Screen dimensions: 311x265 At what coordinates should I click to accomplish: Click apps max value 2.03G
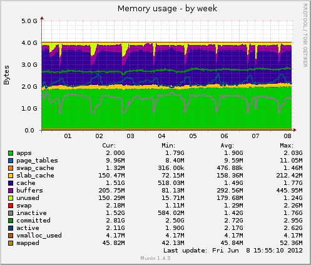pos(293,153)
